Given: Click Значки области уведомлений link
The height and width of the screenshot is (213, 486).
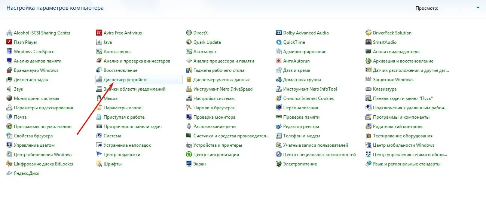Looking at the screenshot, I should 134,89.
